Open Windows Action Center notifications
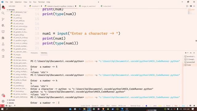Screen dimensions: 197x111 point(193,109)
